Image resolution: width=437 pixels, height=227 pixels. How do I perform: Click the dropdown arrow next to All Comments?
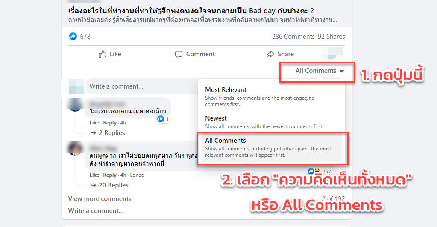tap(342, 71)
